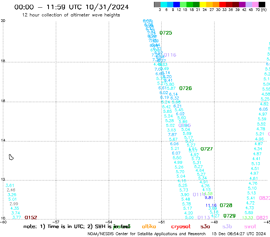Click the cyan swatch in the color scale
The width and height of the screenshot is (270, 237).
[x=164, y=4]
